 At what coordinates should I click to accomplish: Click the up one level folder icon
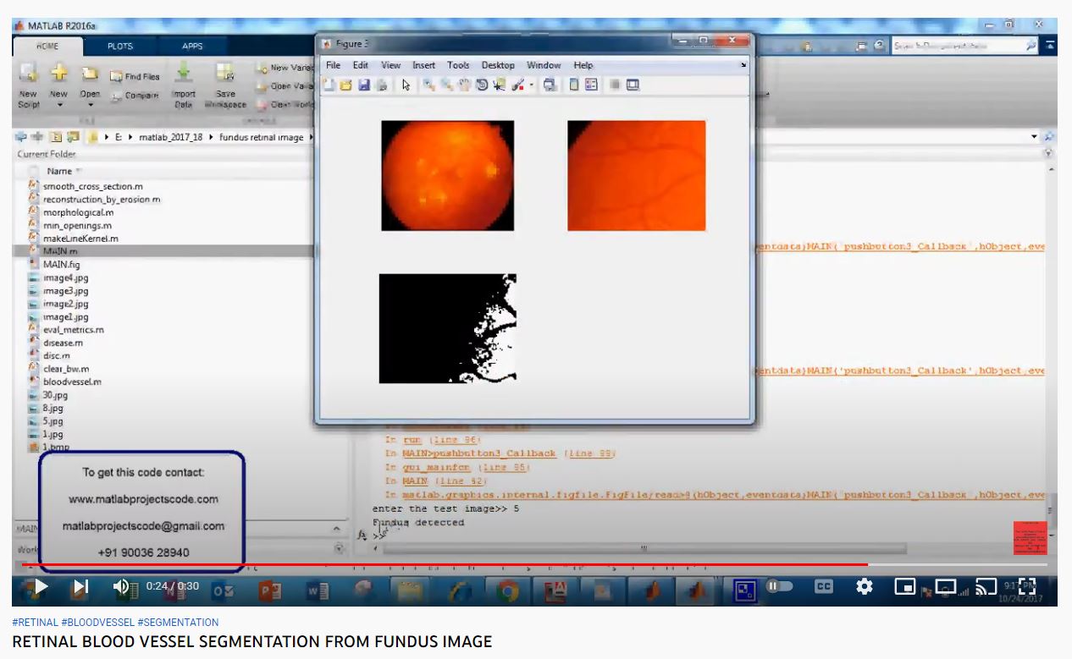(57, 136)
